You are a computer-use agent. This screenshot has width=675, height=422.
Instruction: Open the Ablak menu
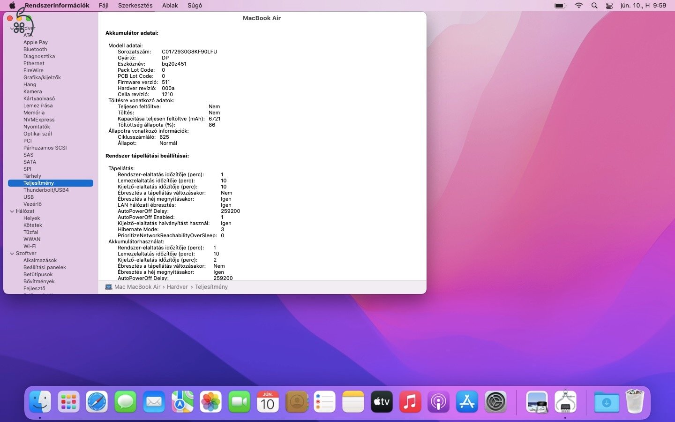(170, 6)
